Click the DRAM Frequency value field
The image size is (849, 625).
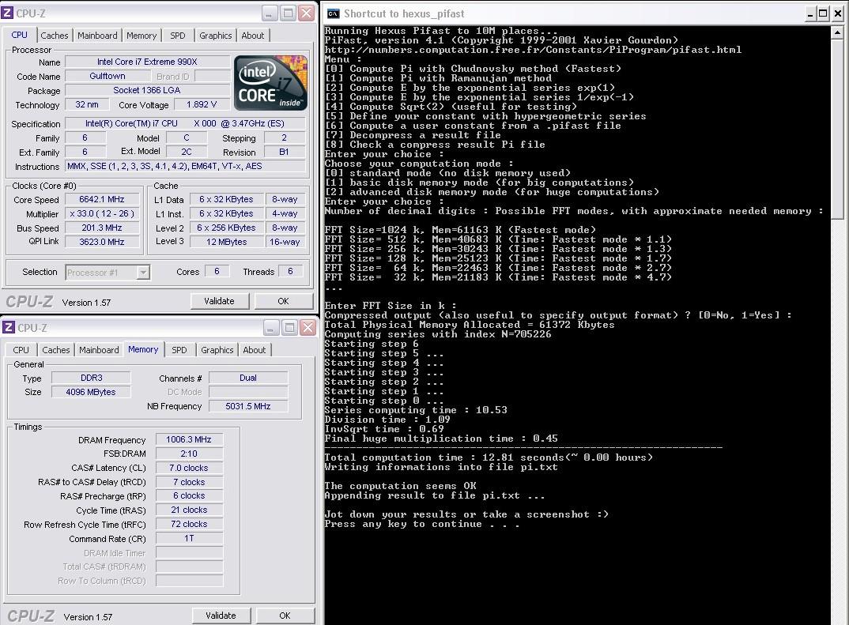(x=189, y=440)
